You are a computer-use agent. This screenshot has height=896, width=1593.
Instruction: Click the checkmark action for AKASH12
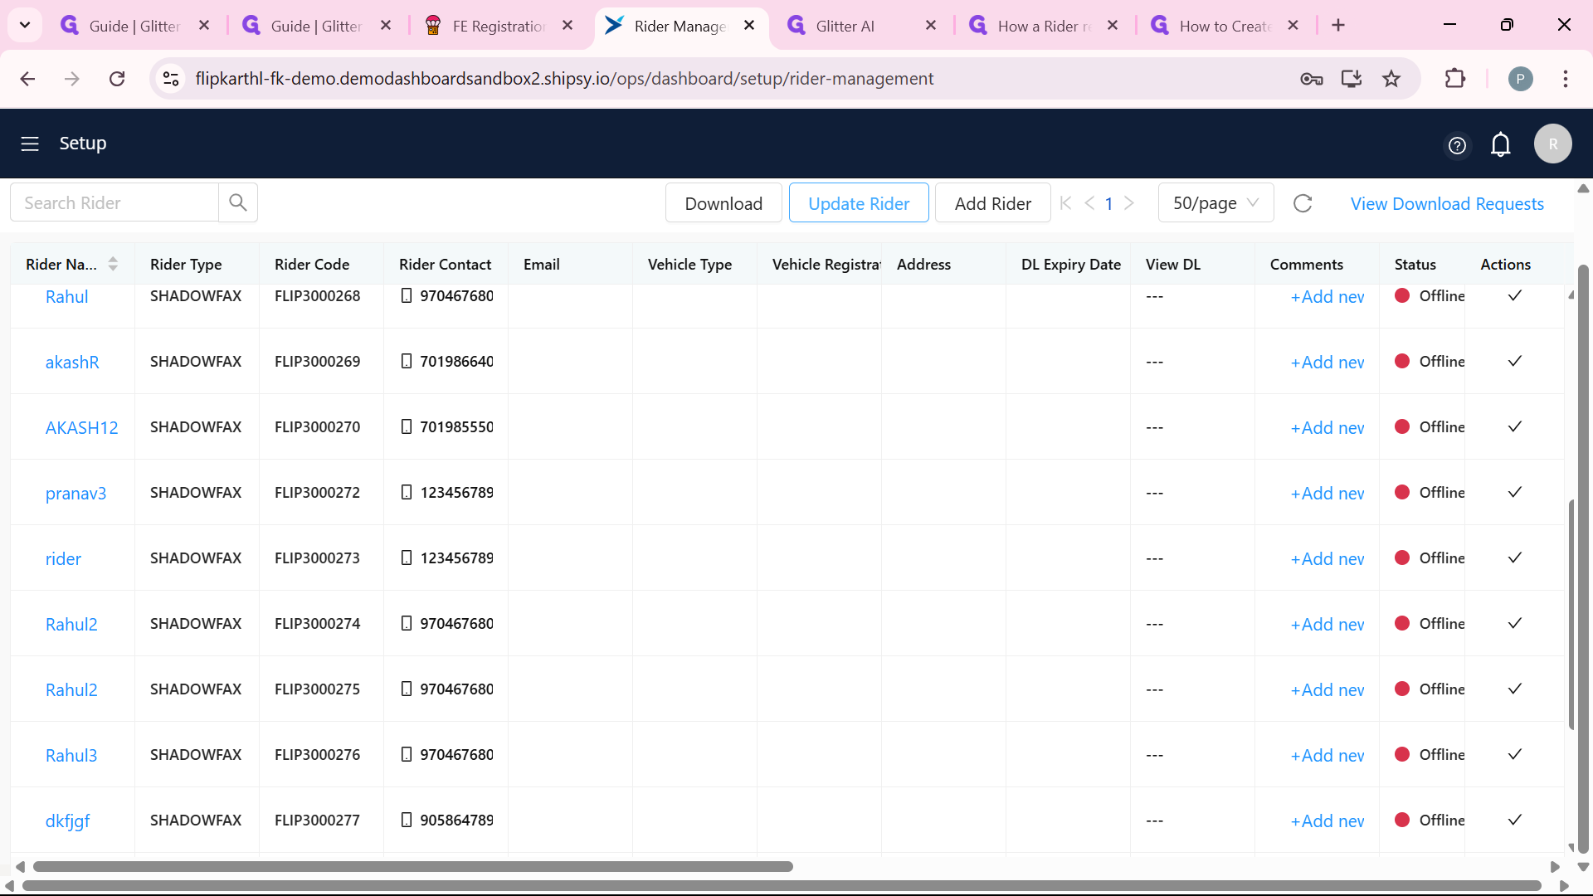pos(1515,426)
